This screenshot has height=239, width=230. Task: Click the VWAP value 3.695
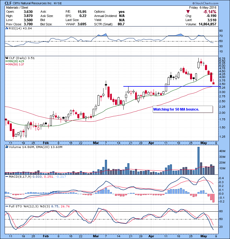pyautogui.click(x=82, y=24)
